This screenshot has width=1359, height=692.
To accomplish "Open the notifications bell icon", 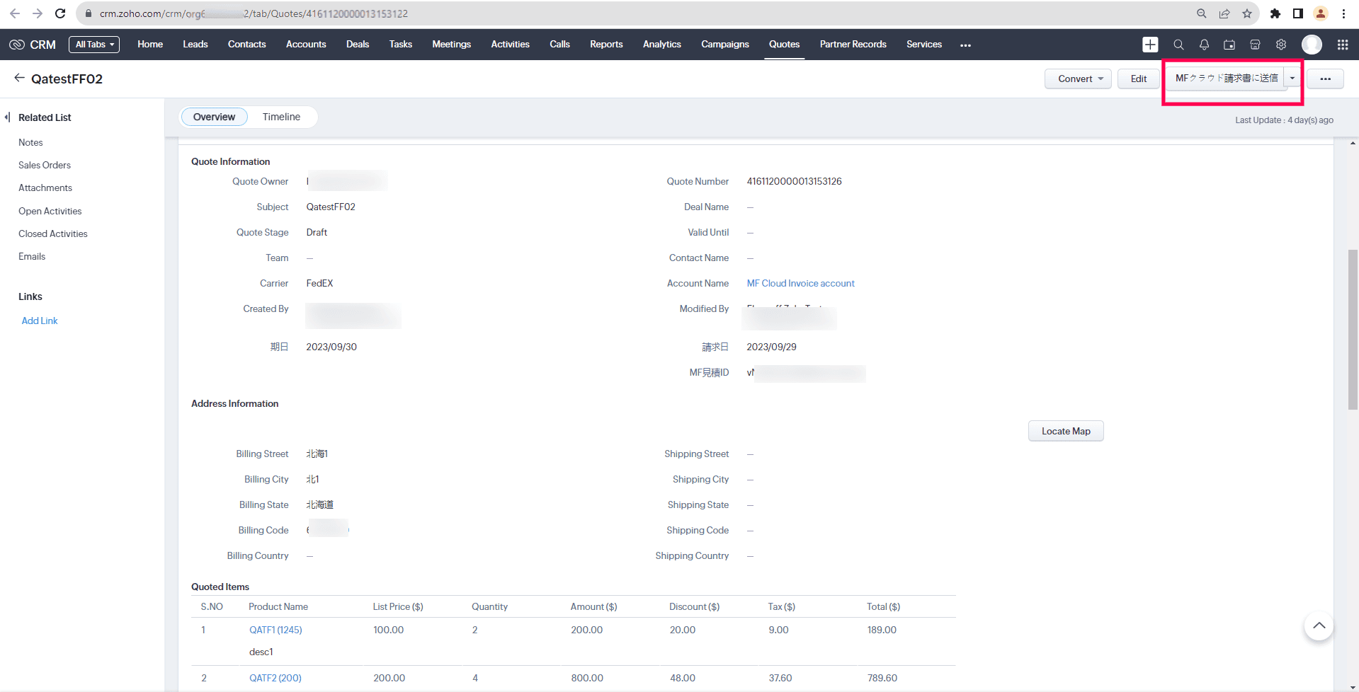I will point(1204,45).
